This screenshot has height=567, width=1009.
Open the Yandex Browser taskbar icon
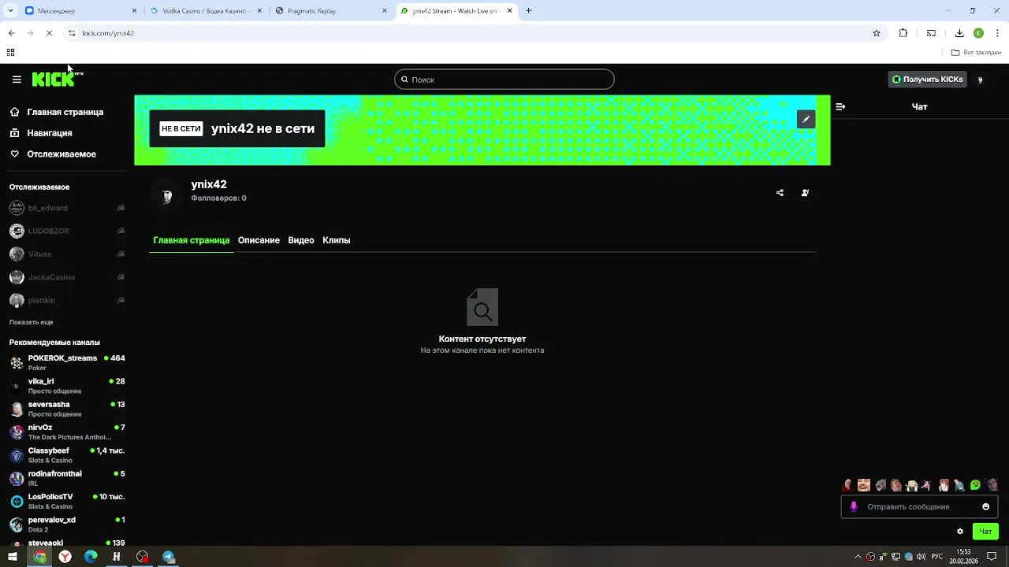click(65, 557)
